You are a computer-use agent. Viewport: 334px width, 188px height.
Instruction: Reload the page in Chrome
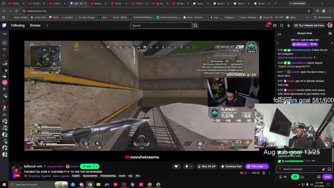[x=16, y=11]
